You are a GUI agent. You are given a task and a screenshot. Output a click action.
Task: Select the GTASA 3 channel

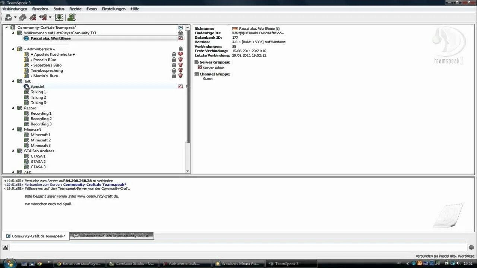click(38, 167)
